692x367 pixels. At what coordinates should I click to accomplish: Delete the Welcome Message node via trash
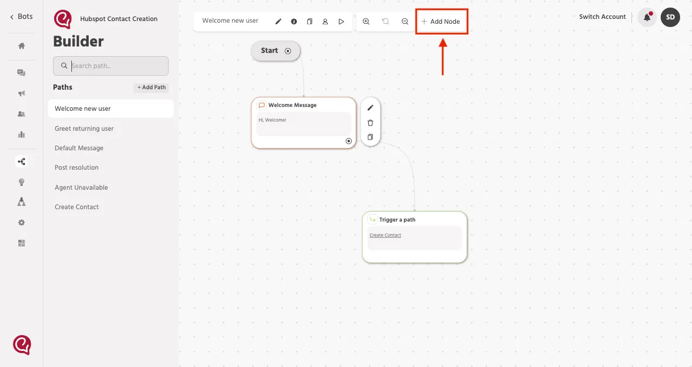click(x=370, y=123)
